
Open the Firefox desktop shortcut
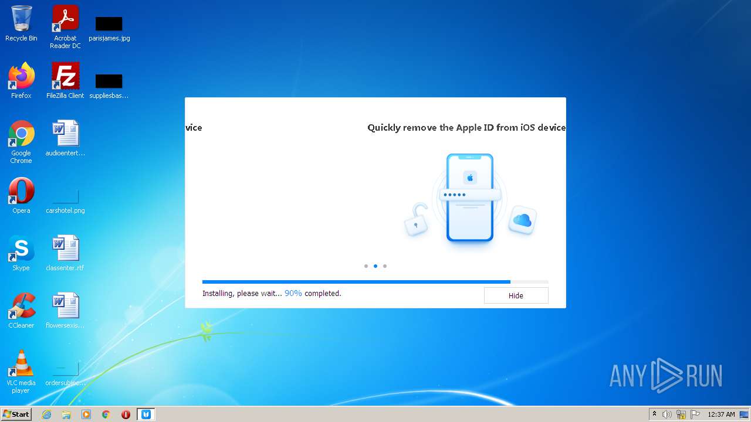coord(21,81)
